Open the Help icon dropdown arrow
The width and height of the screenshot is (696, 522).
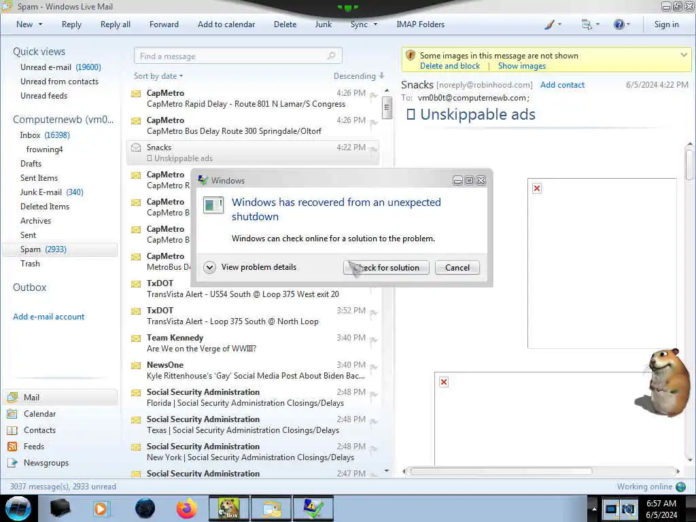coord(628,24)
